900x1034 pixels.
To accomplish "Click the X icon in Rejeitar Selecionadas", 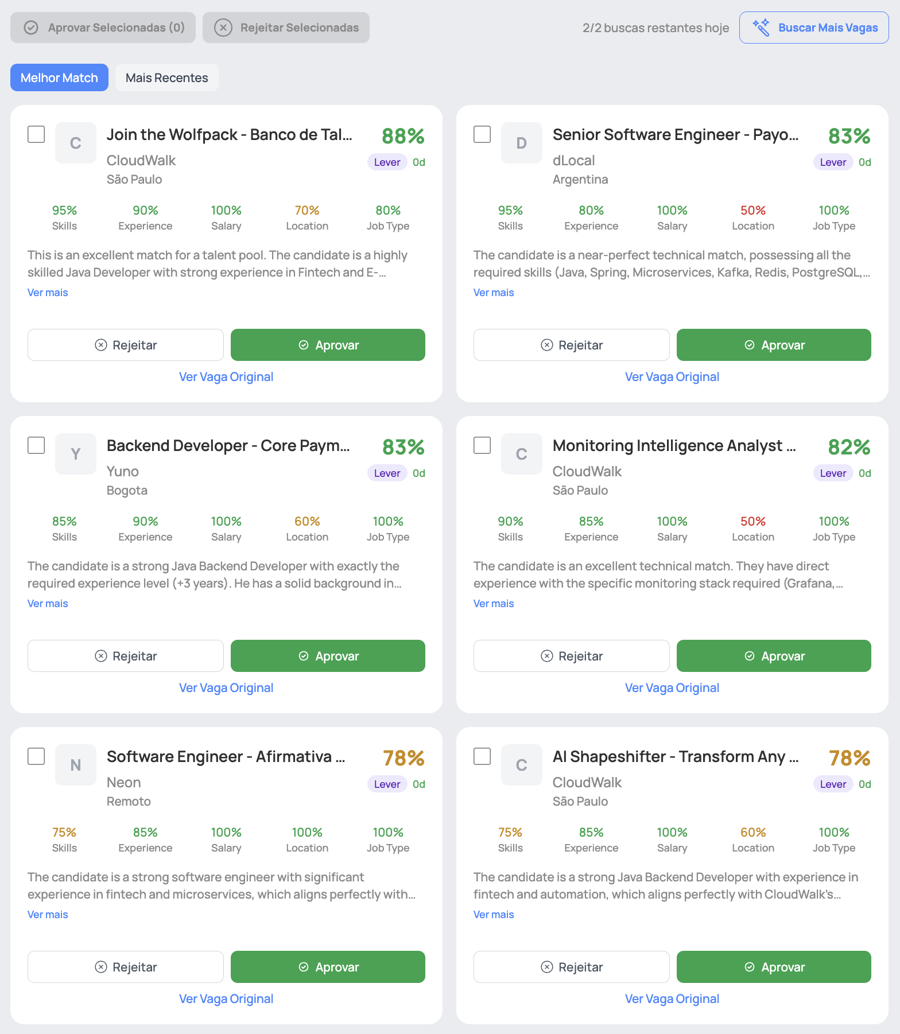I will pyautogui.click(x=224, y=27).
